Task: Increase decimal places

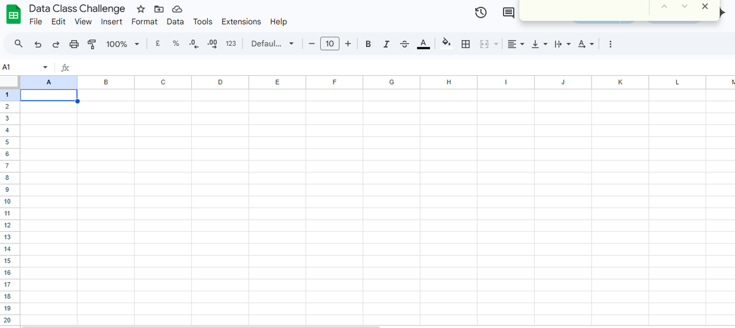Action: click(213, 43)
